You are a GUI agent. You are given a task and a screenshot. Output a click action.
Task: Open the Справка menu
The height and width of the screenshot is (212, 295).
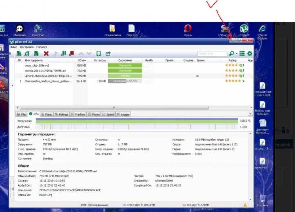point(42,47)
